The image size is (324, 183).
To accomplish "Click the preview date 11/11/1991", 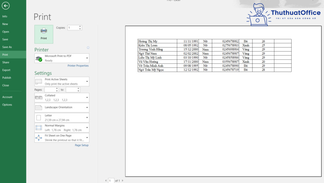I will (191, 42).
